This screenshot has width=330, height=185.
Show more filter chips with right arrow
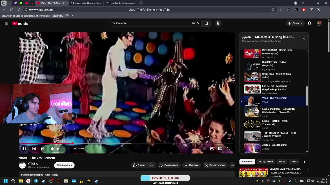[x=304, y=162]
